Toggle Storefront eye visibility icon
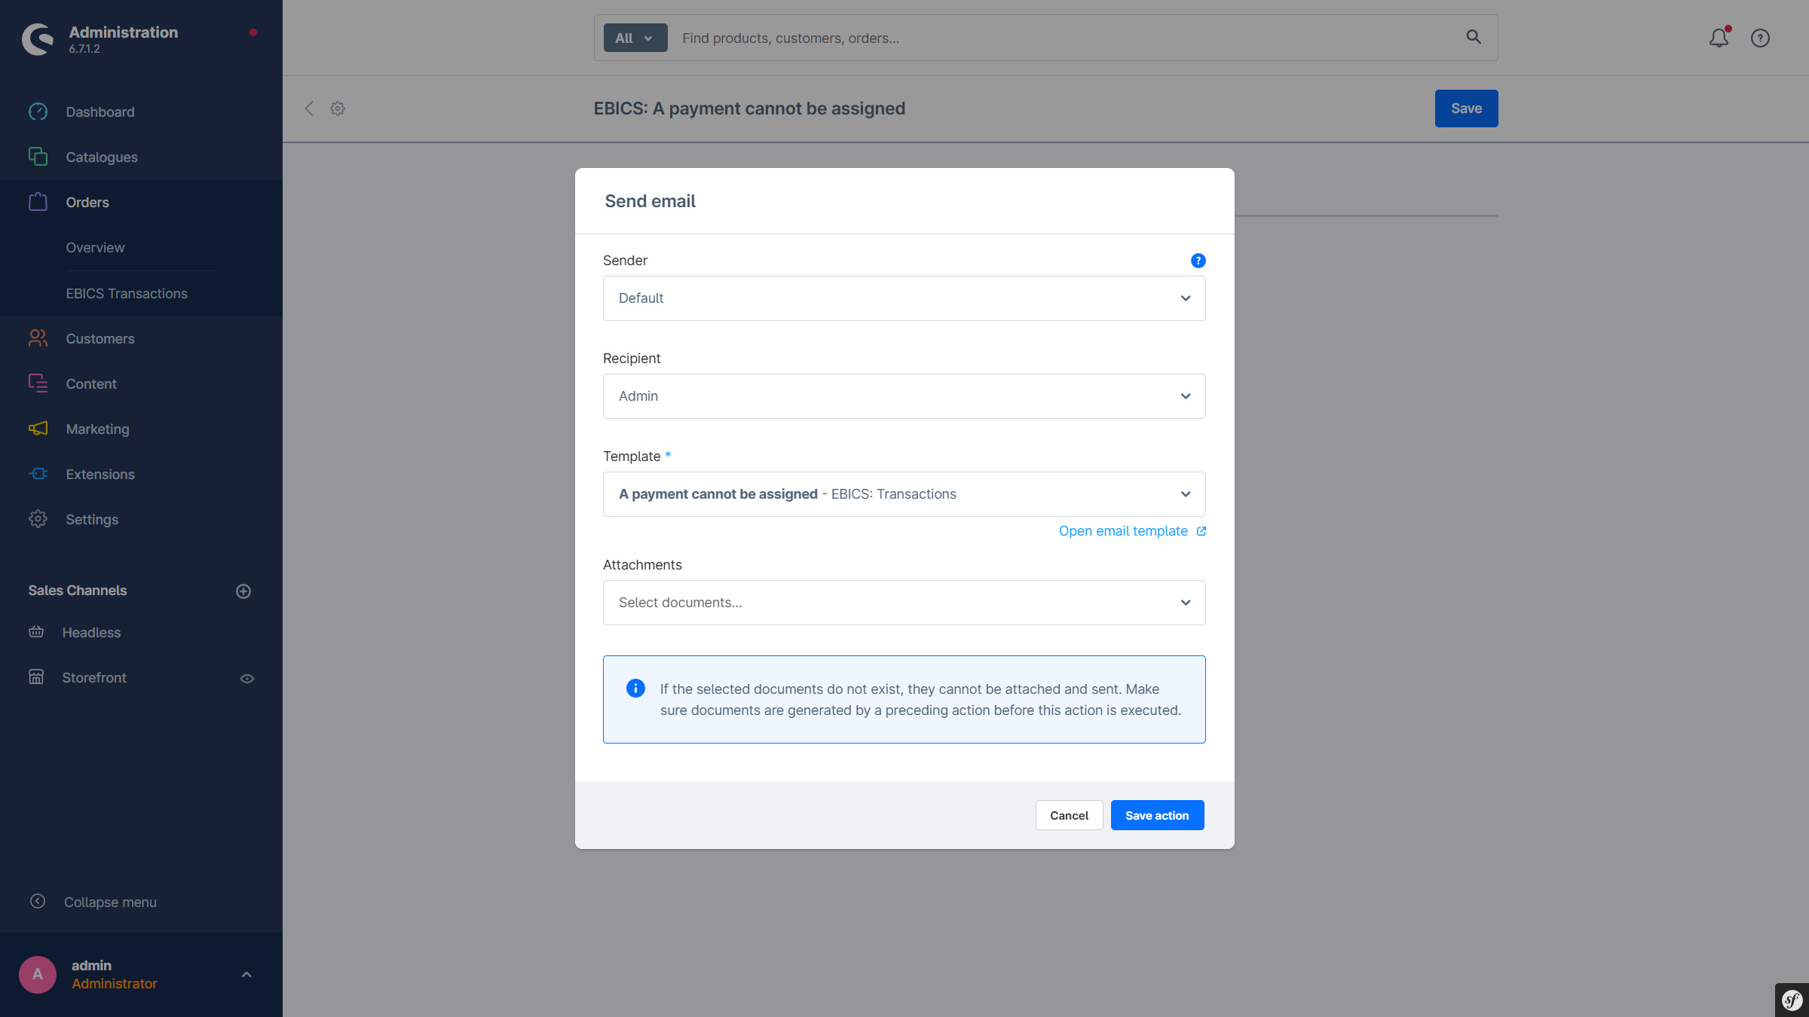The width and height of the screenshot is (1809, 1017). [247, 679]
